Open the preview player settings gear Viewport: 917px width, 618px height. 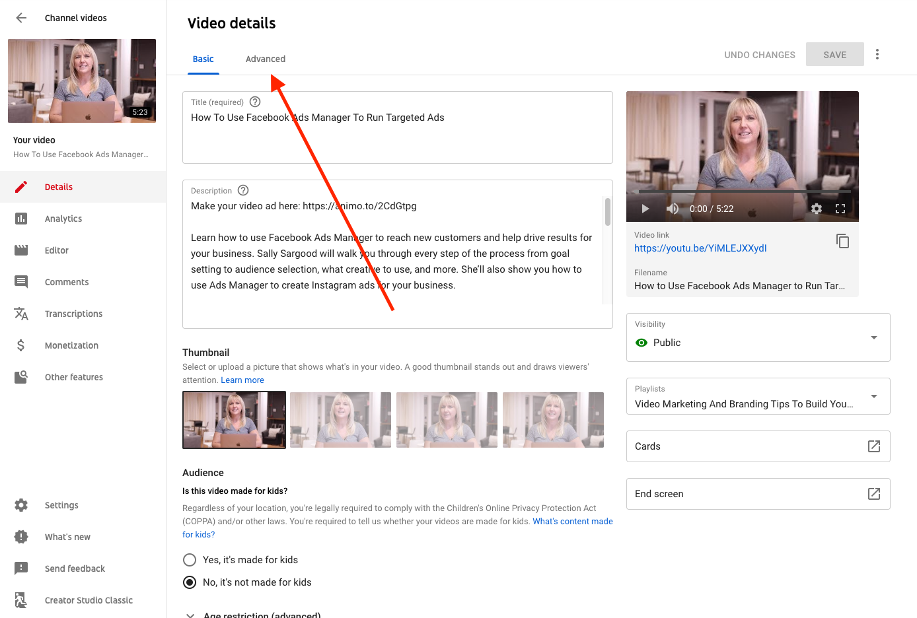817,209
